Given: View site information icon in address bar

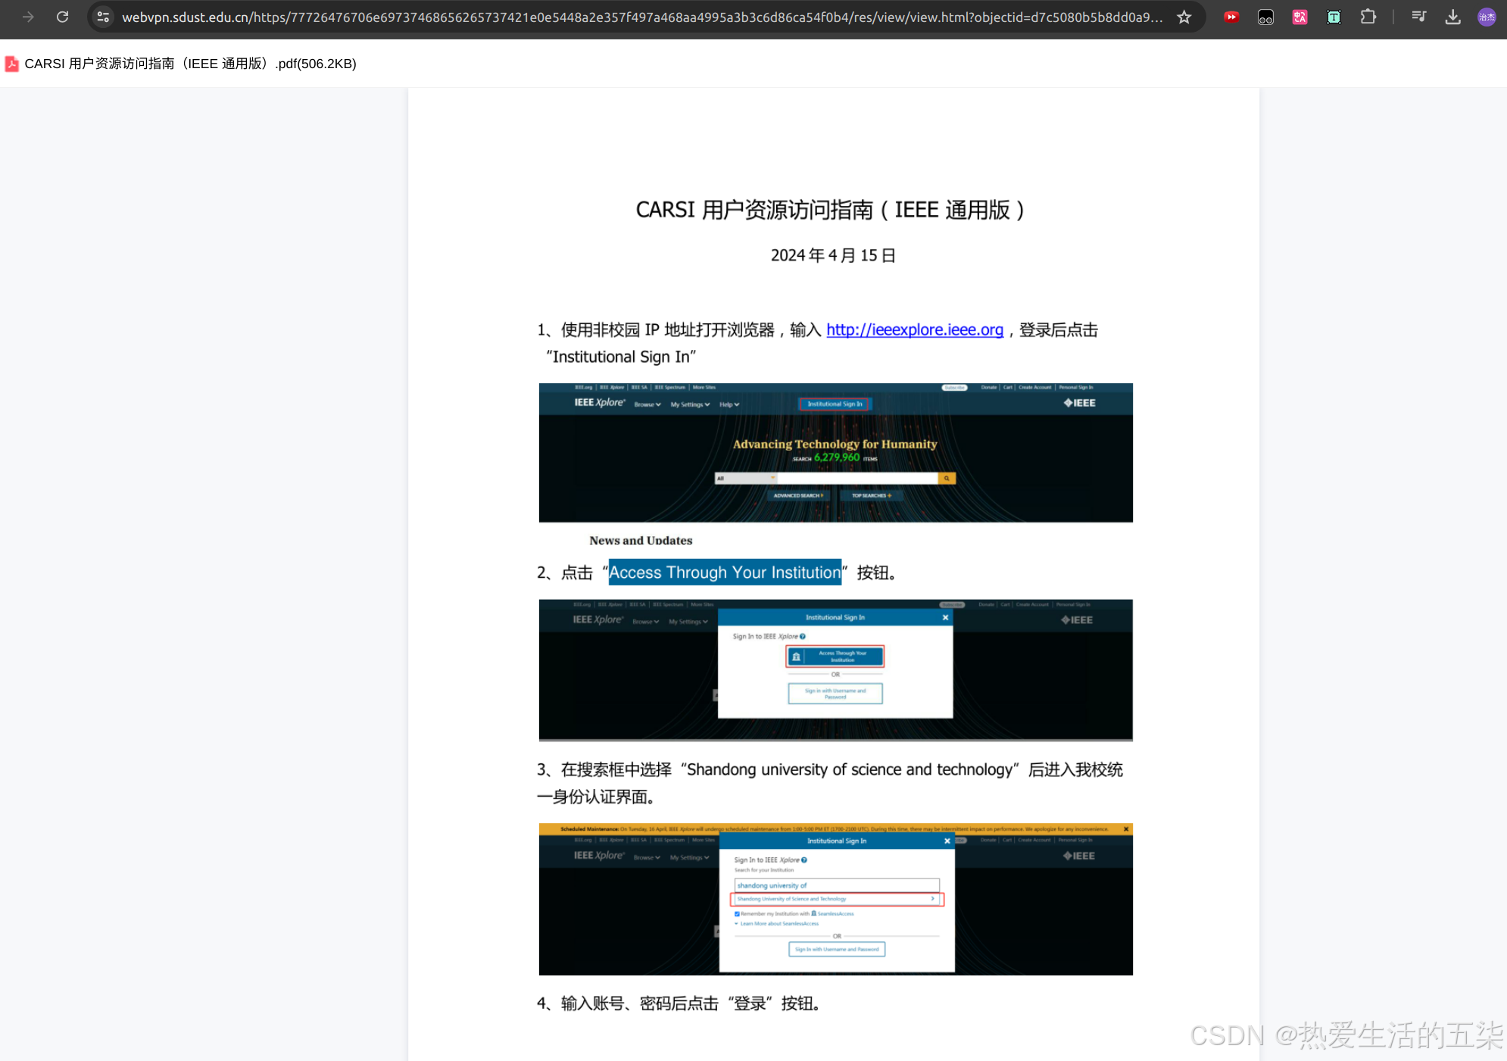Looking at the screenshot, I should (104, 17).
